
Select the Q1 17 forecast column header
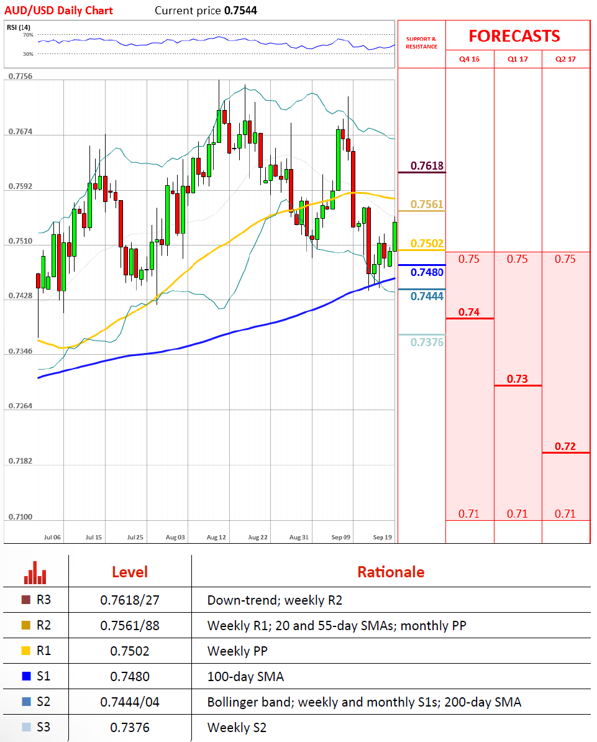[517, 59]
